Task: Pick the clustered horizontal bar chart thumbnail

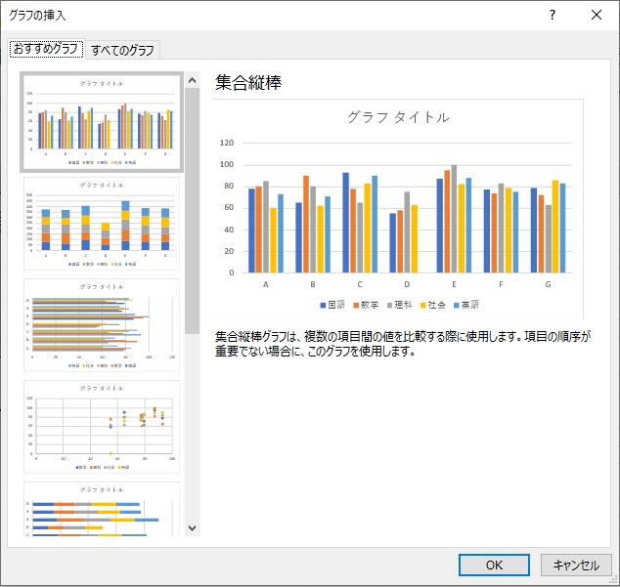Action: click(x=101, y=325)
